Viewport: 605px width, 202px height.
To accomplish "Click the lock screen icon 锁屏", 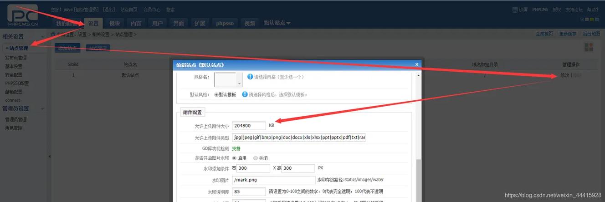I will click(515, 10).
